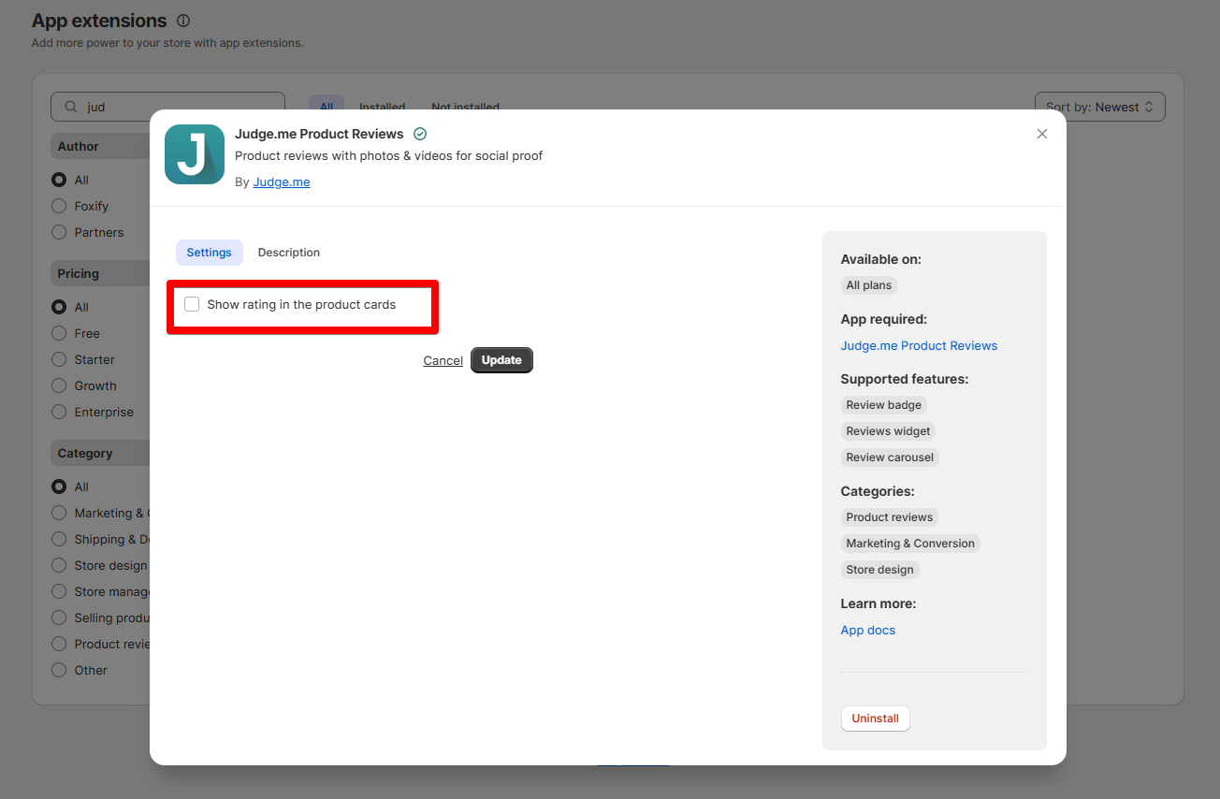Viewport: 1220px width, 799px height.
Task: Choose the Free pricing filter
Action: tap(59, 333)
